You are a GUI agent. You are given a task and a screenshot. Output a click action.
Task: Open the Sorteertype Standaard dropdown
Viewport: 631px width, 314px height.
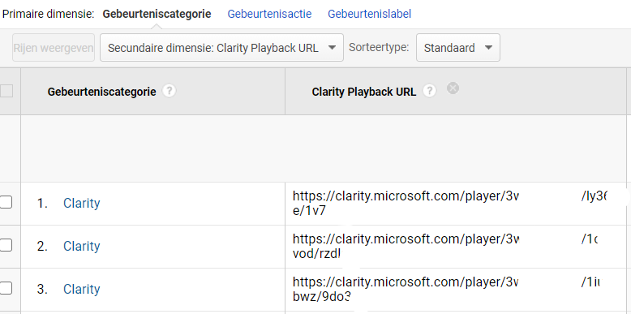click(x=458, y=48)
